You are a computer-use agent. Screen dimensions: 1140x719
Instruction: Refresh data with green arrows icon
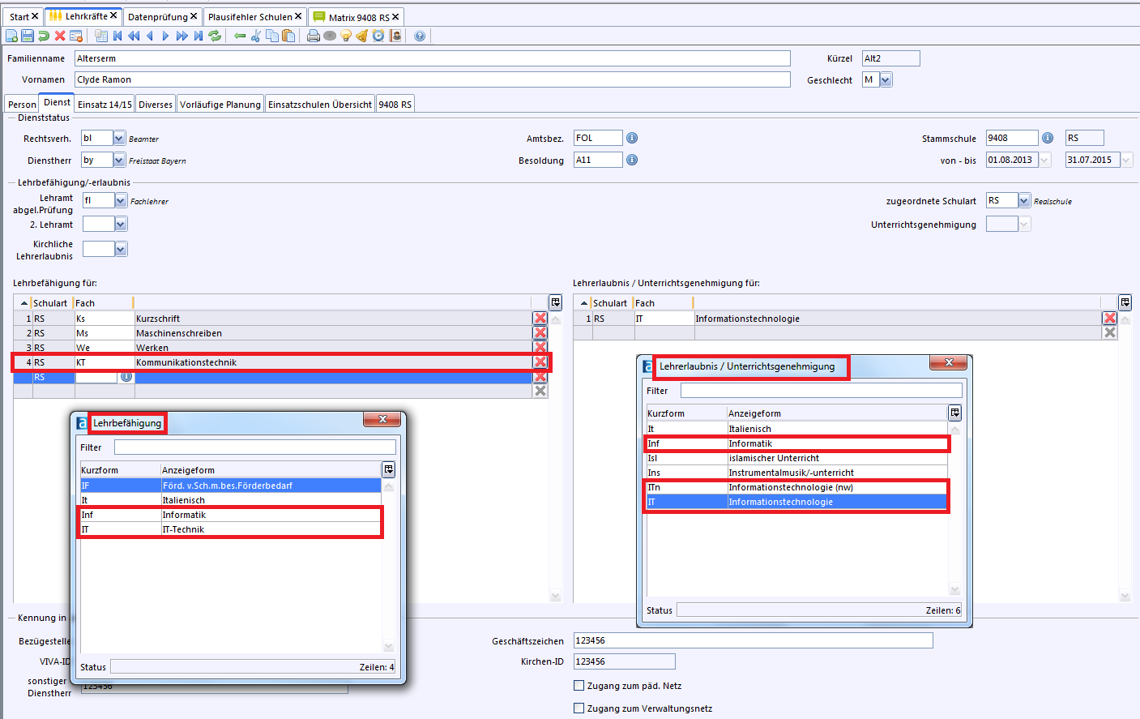(x=215, y=36)
